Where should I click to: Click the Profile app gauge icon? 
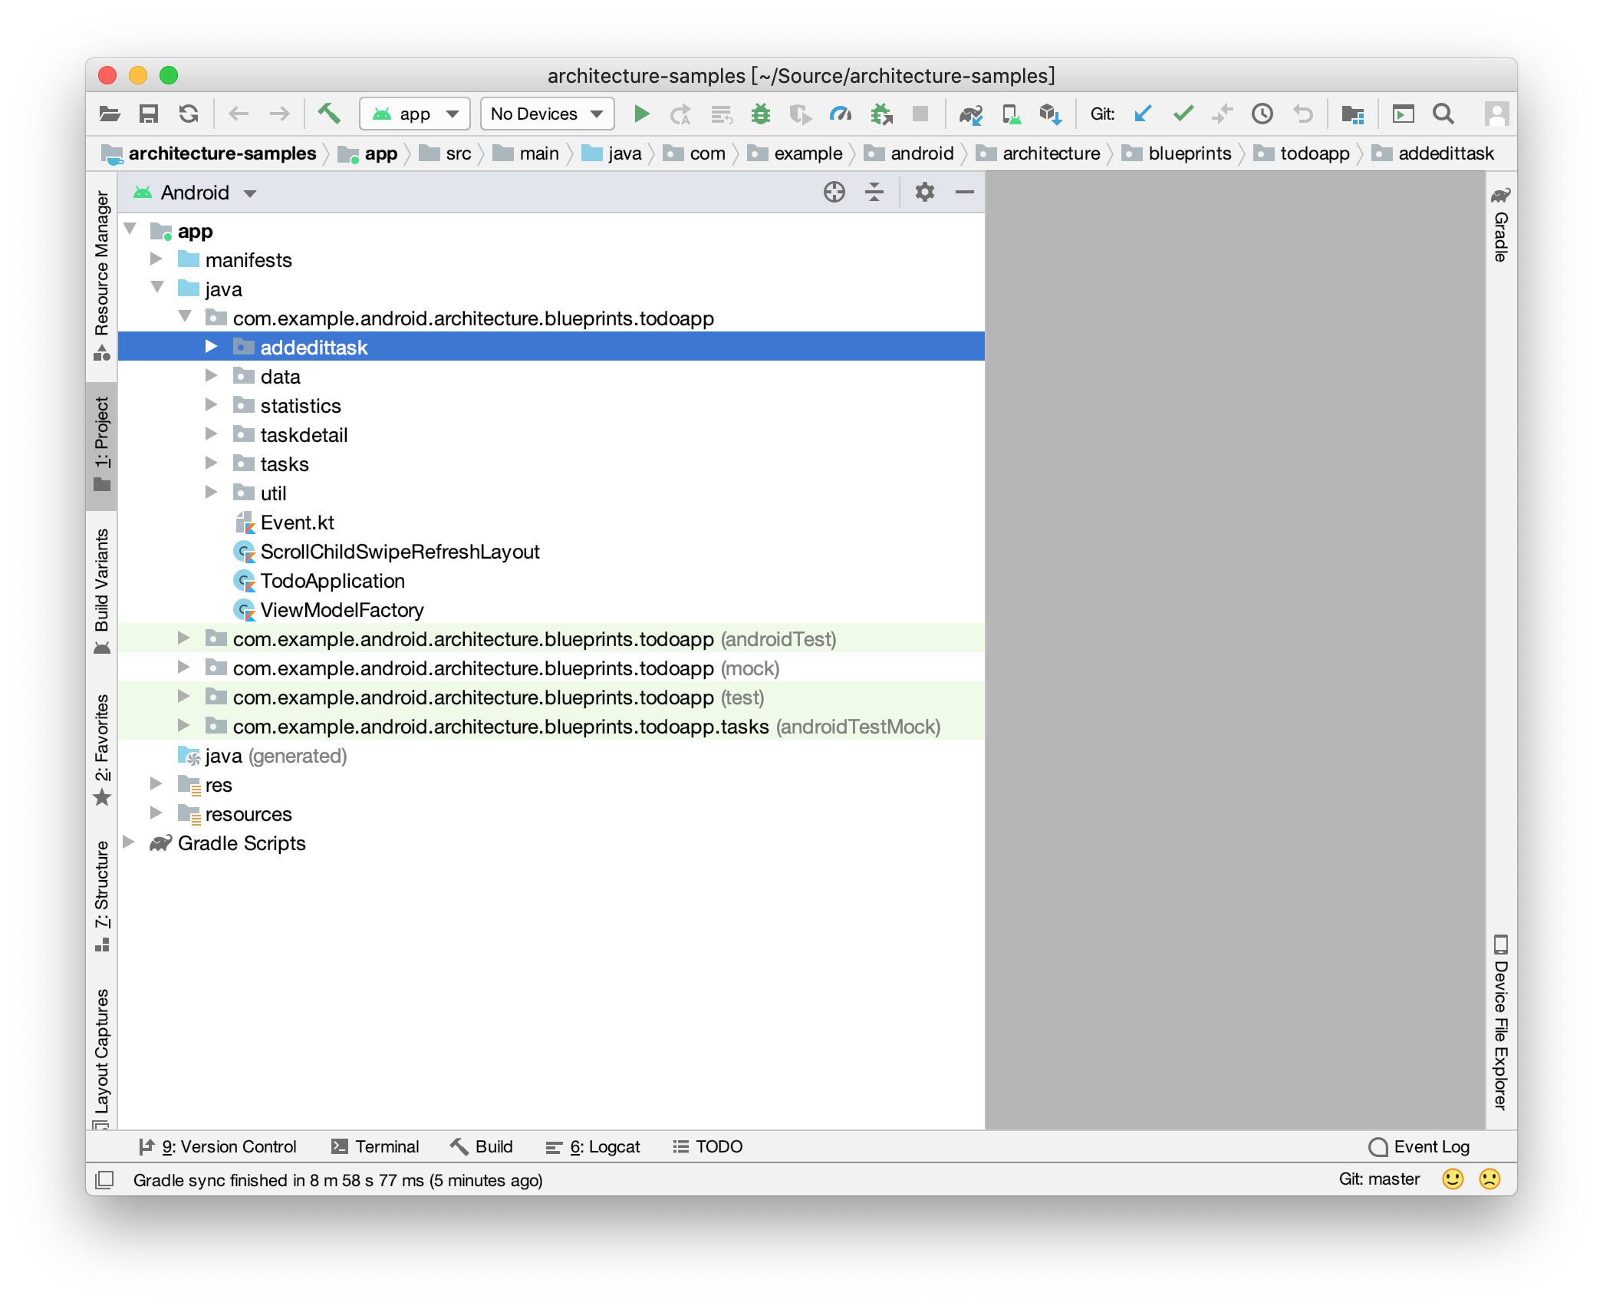[x=841, y=114]
